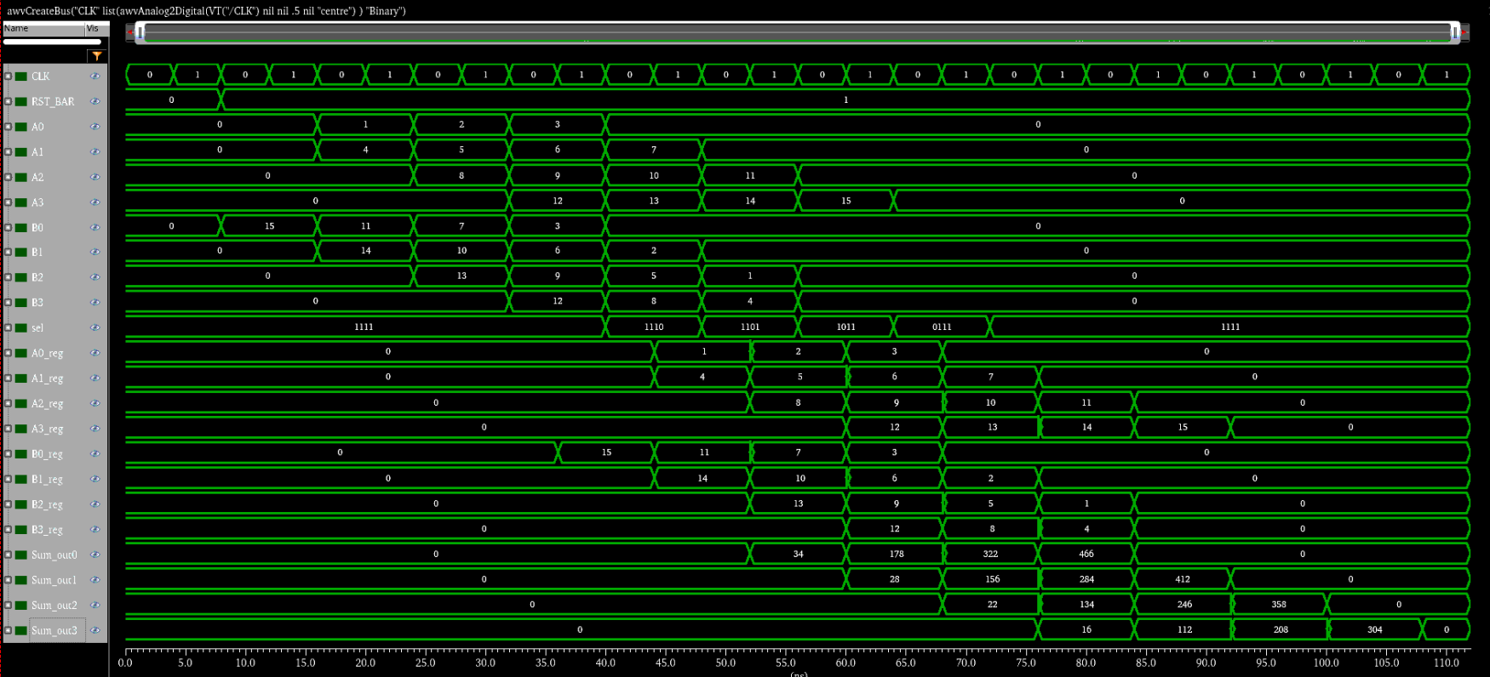Toggle visibility of RST_BAR signal
The height and width of the screenshot is (677, 1490).
pos(95,101)
